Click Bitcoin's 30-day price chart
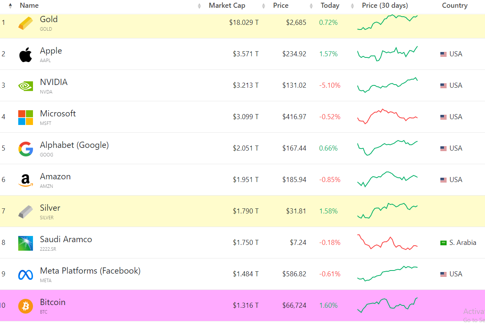 point(387,305)
